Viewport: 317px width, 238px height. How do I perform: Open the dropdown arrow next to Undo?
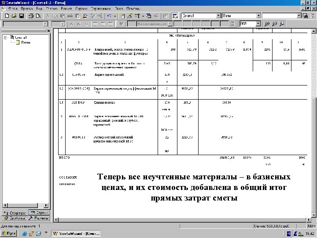115,16
